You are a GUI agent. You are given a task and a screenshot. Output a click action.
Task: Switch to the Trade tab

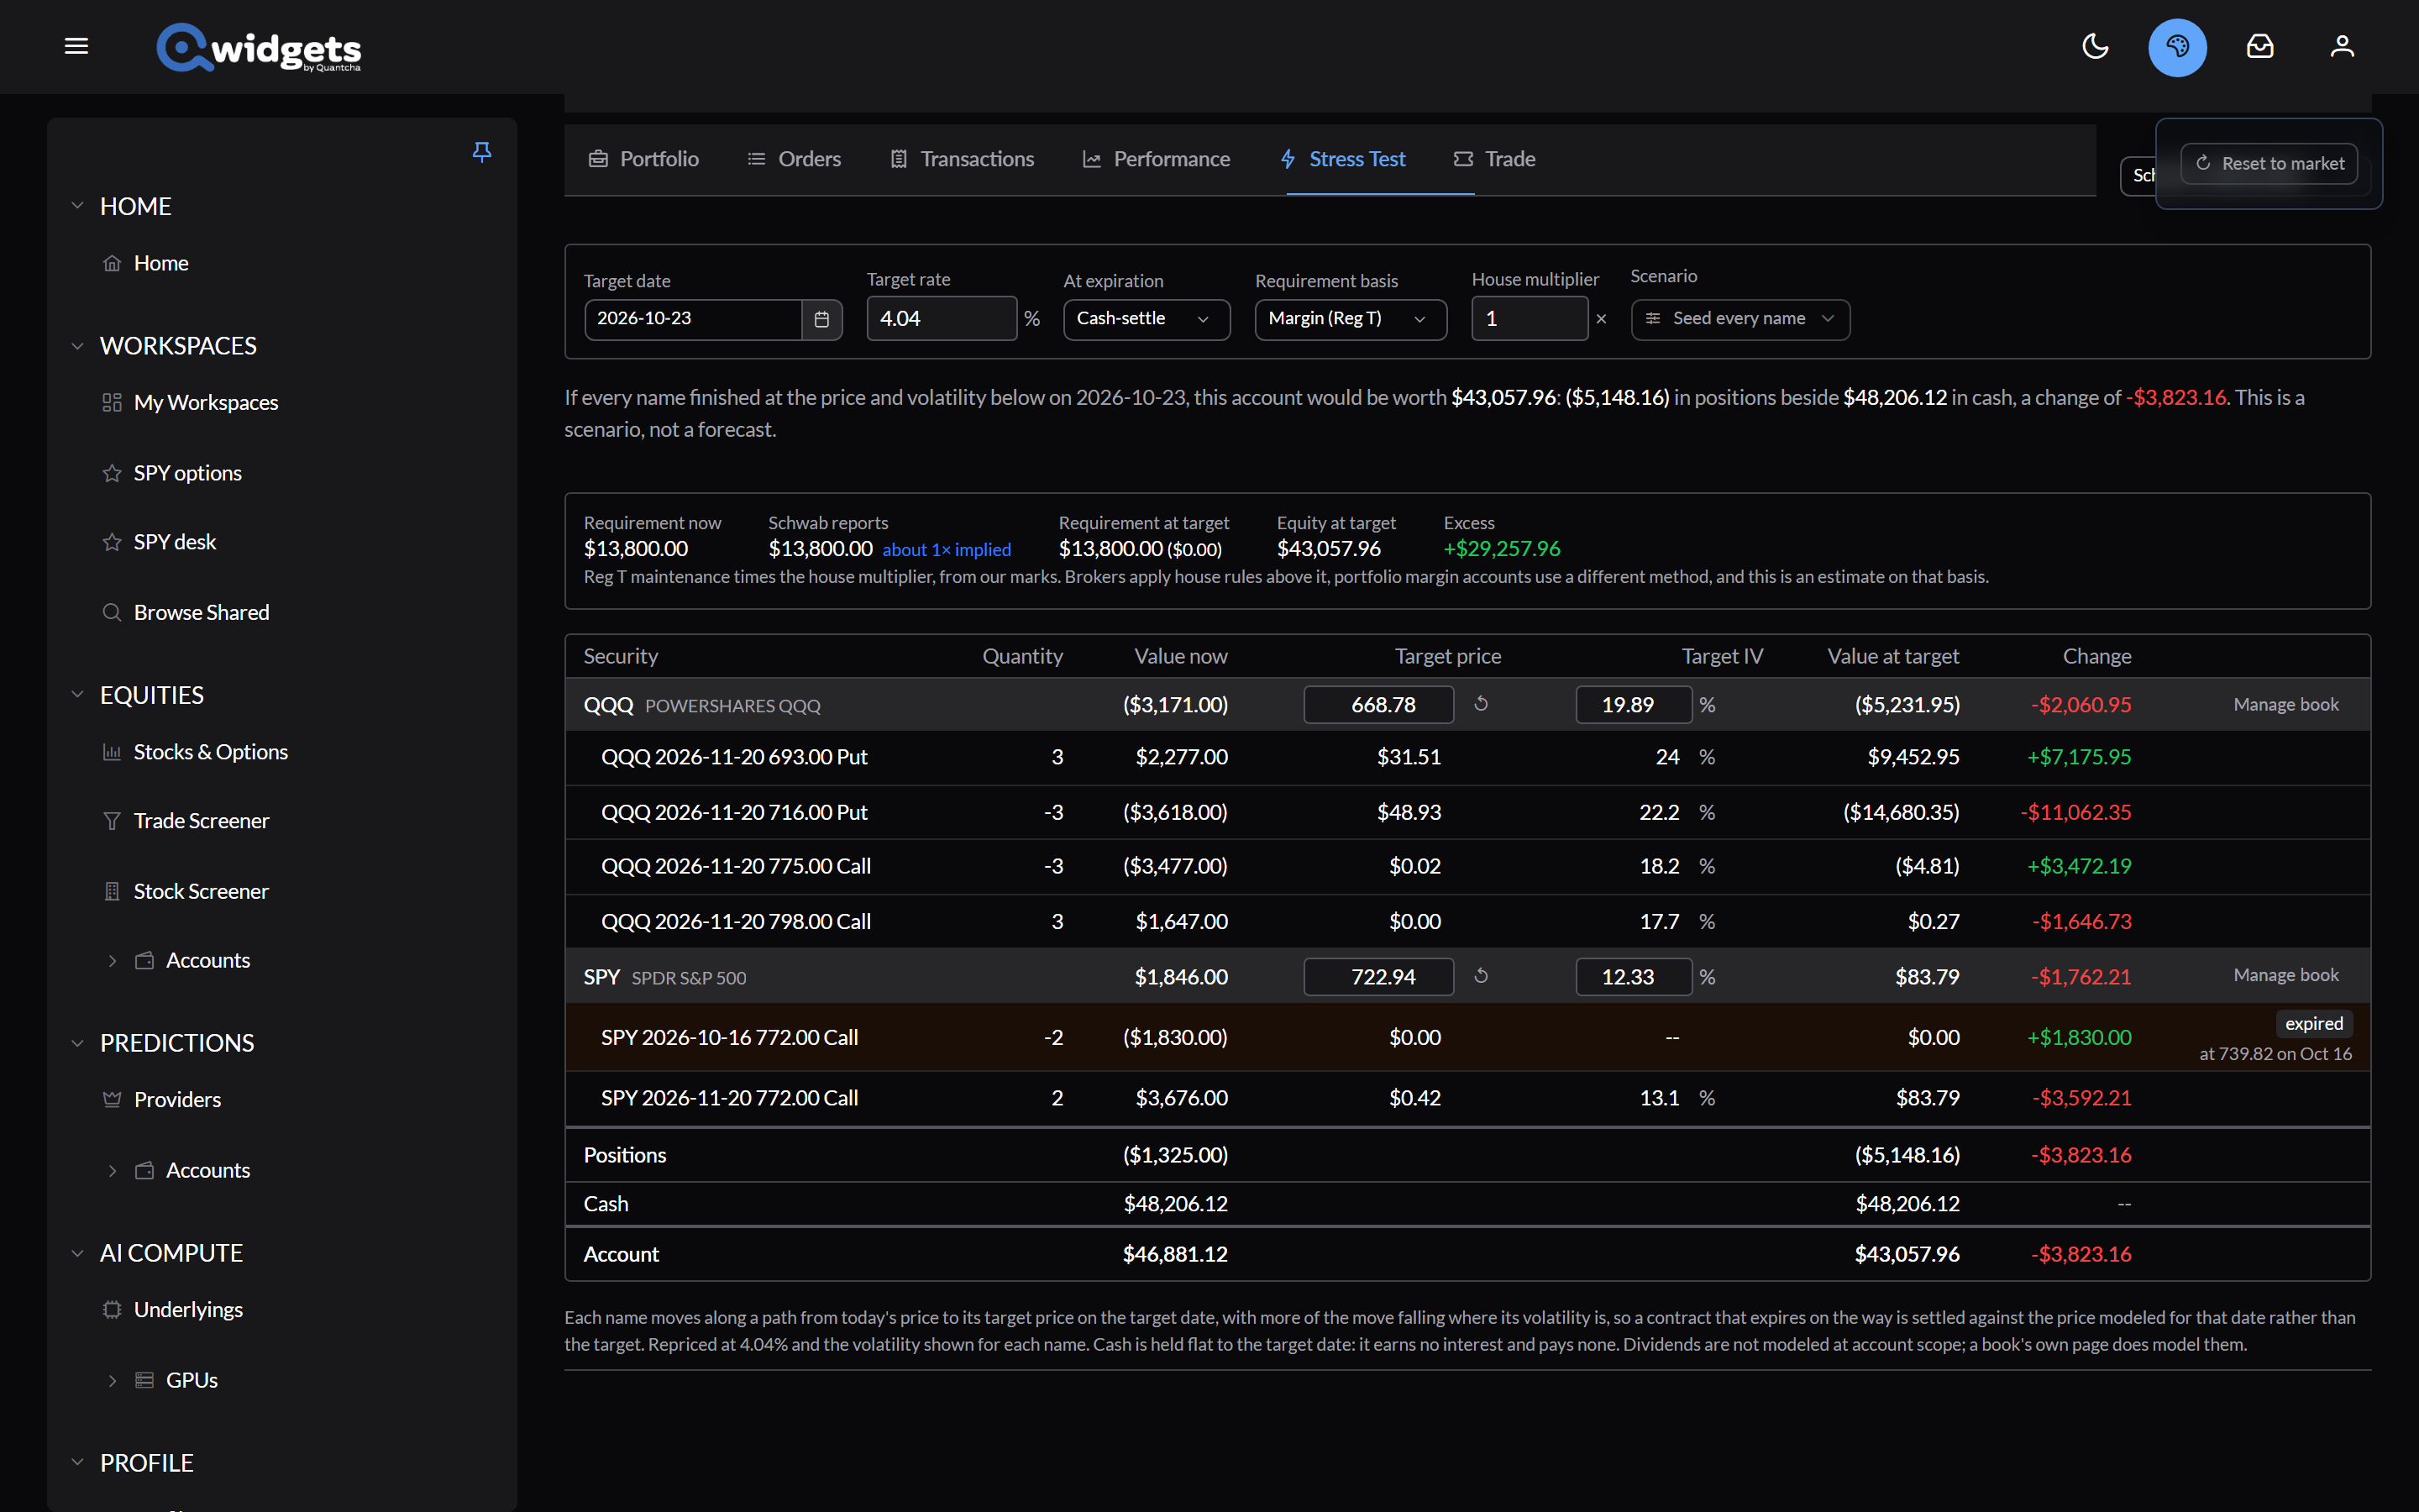pyautogui.click(x=1494, y=159)
